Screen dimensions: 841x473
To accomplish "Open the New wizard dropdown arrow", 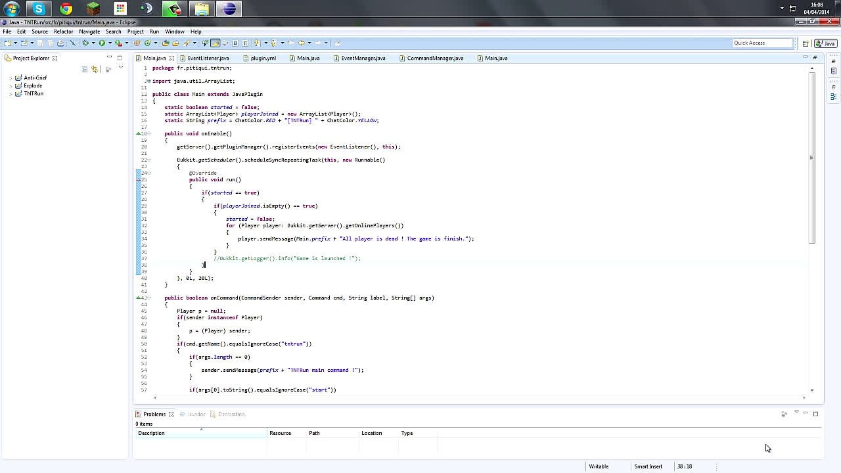I will pyautogui.click(x=14, y=43).
